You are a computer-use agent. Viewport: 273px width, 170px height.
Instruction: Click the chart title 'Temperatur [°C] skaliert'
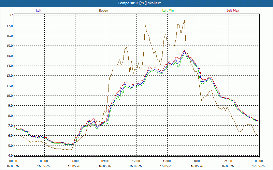139,3
